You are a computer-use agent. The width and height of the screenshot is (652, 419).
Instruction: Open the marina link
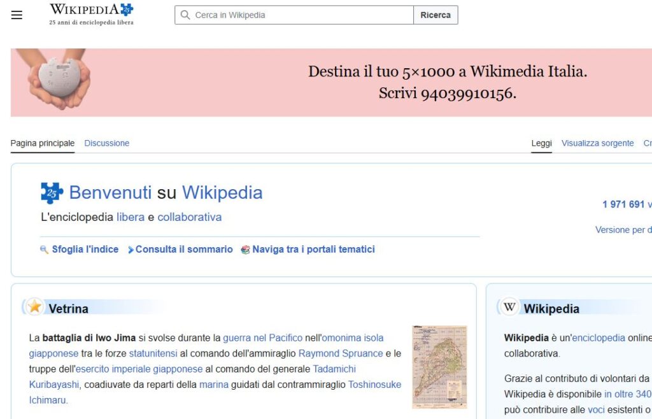click(214, 385)
